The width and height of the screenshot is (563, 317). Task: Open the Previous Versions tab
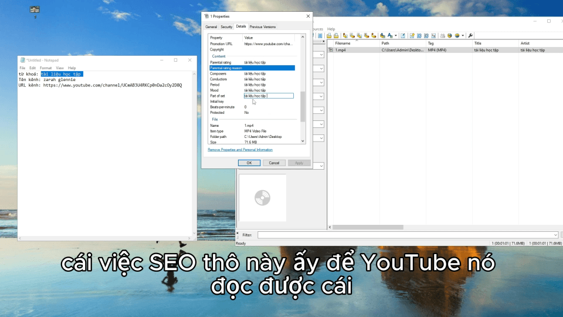click(x=262, y=27)
